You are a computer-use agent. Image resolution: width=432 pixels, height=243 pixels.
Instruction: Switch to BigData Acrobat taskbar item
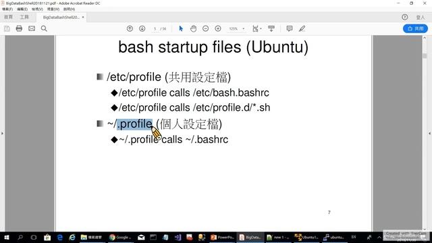[x=250, y=237]
